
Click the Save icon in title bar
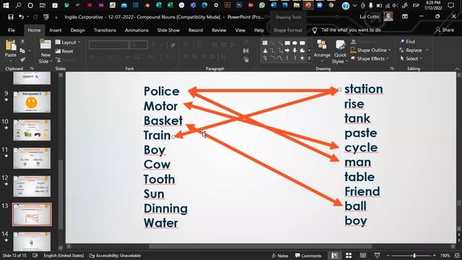(11, 17)
